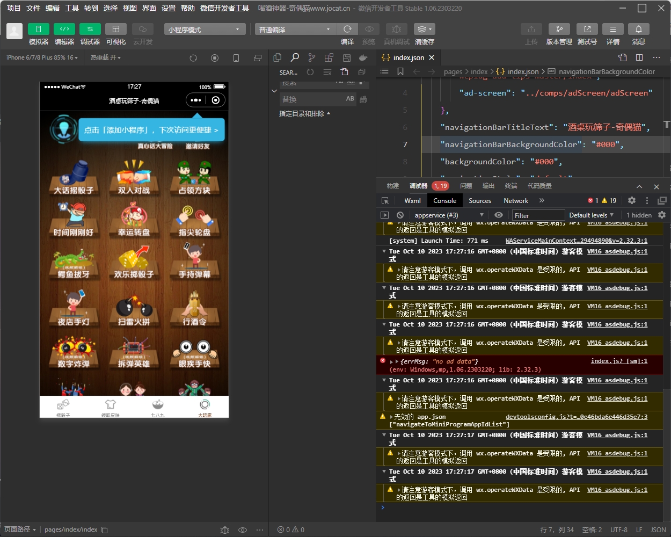Open the 页面路径 page path dropdown

(20, 529)
